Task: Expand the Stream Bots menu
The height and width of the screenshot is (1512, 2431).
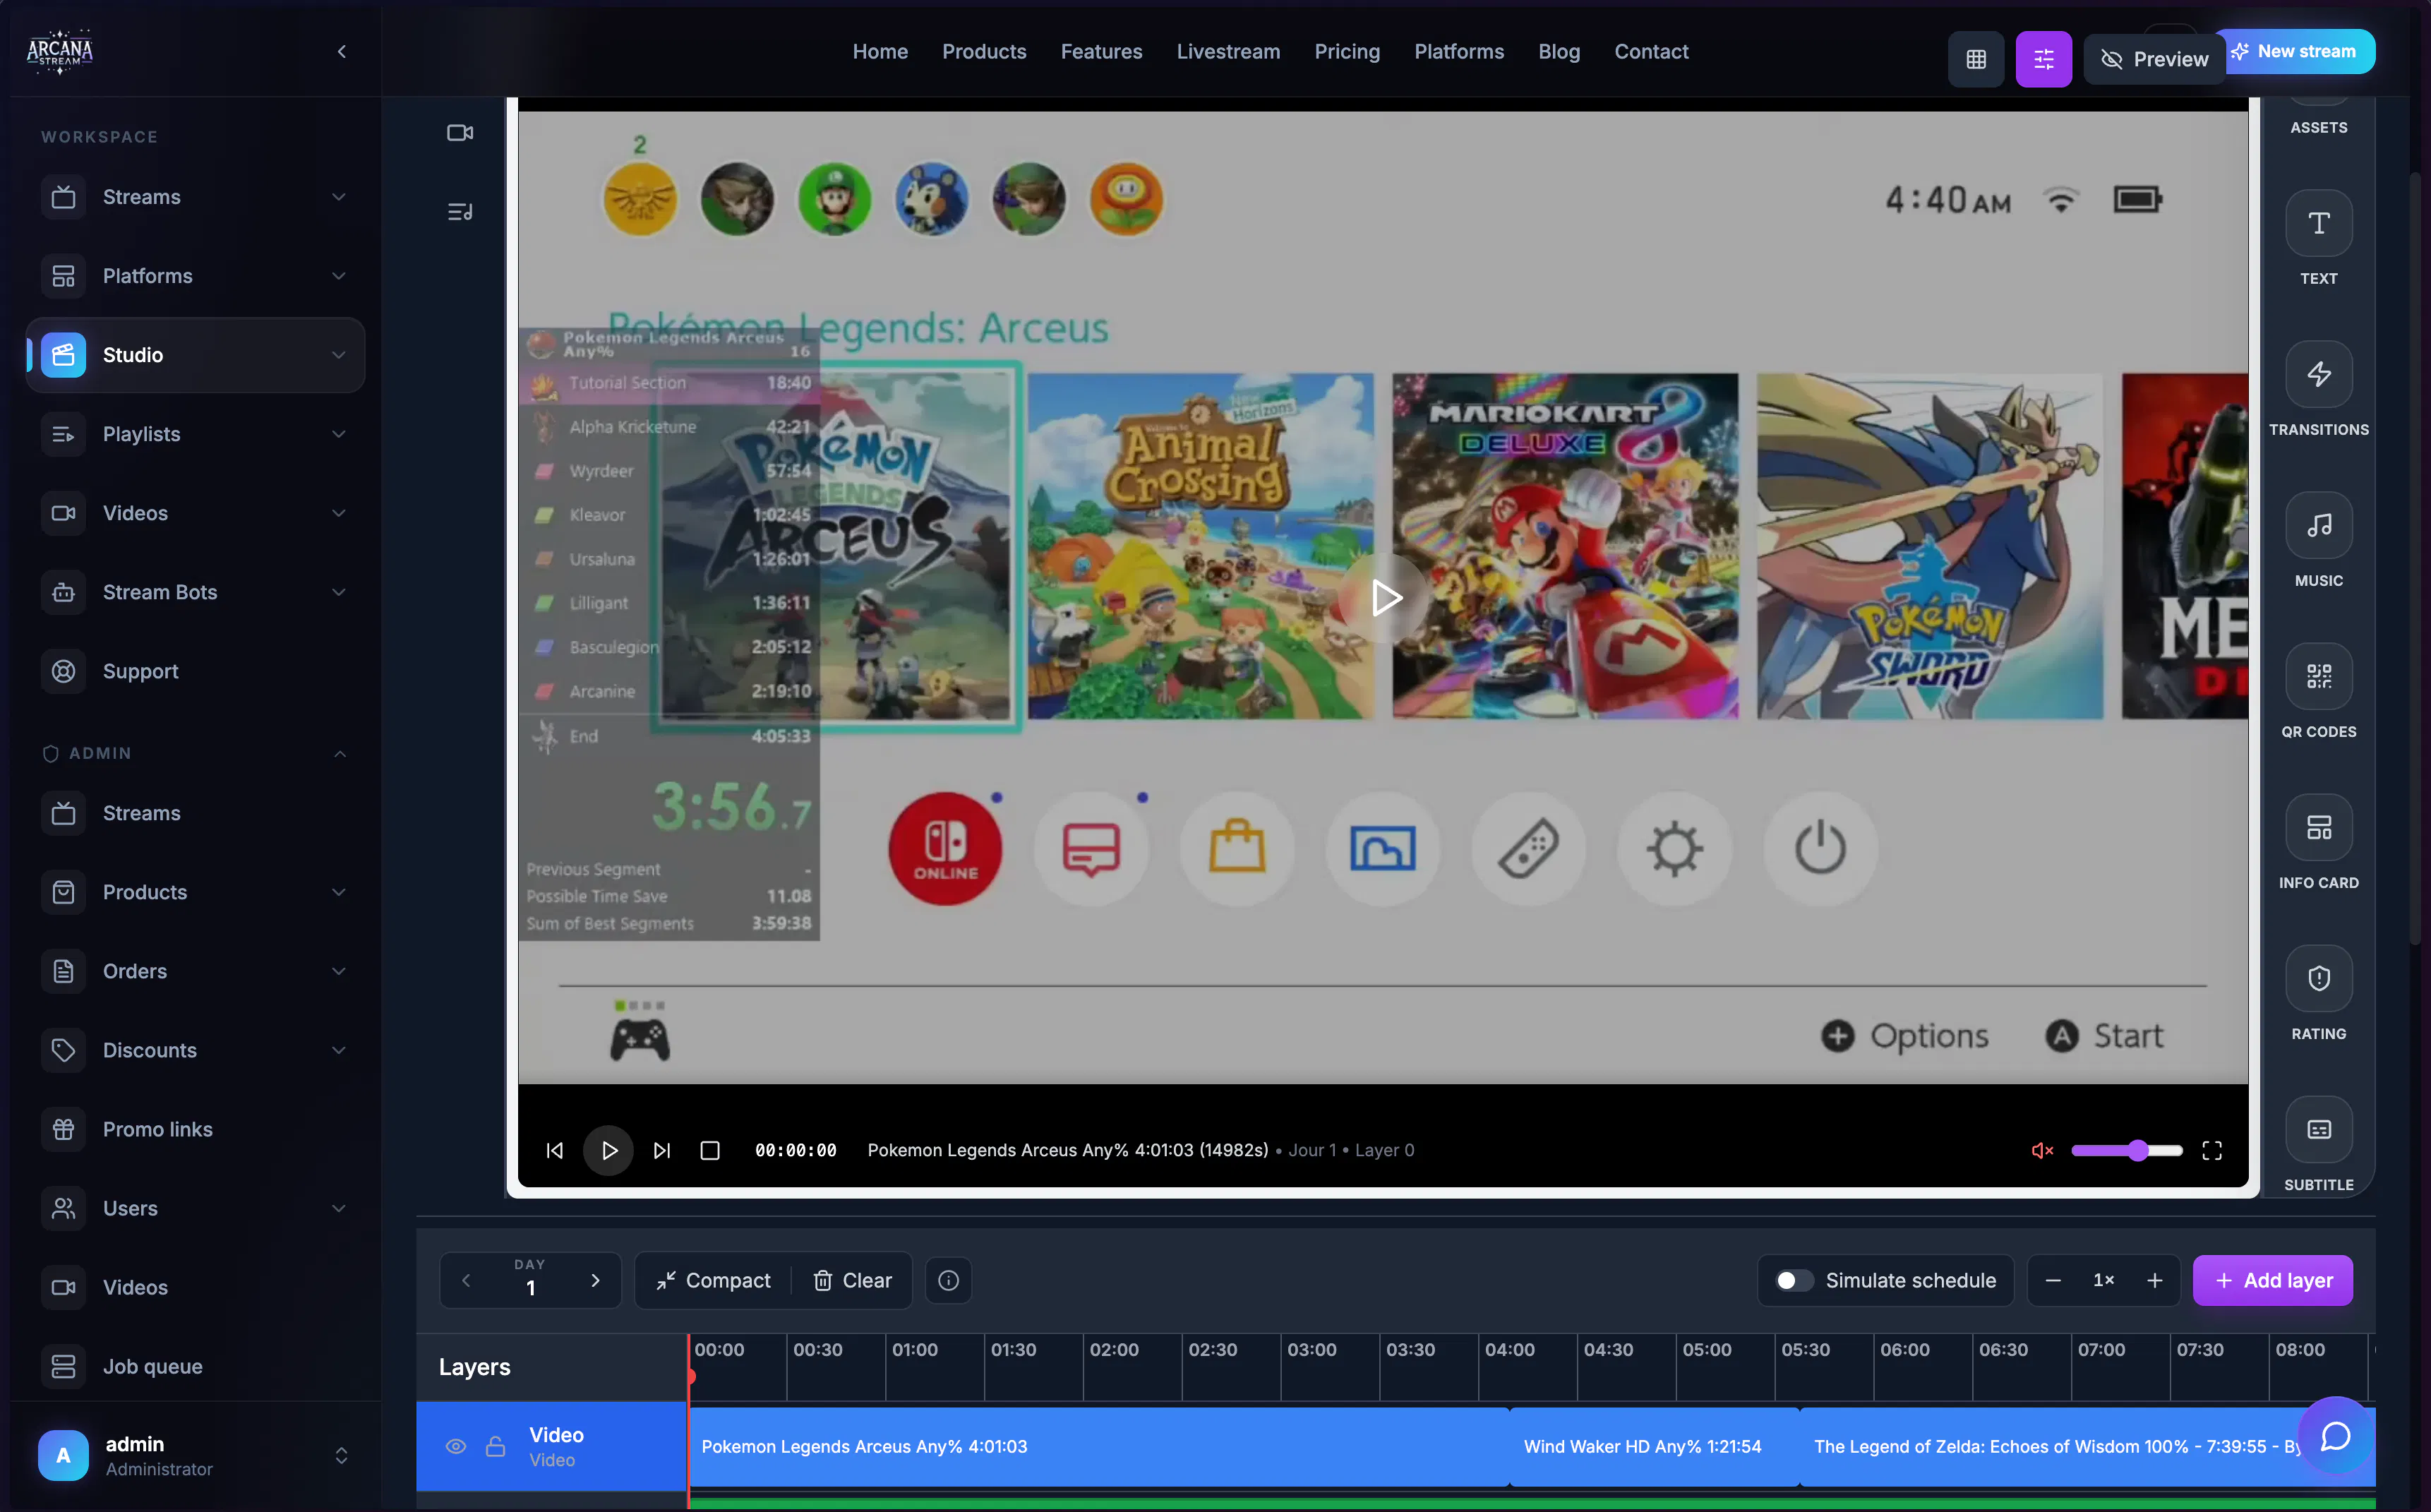Action: 339,592
